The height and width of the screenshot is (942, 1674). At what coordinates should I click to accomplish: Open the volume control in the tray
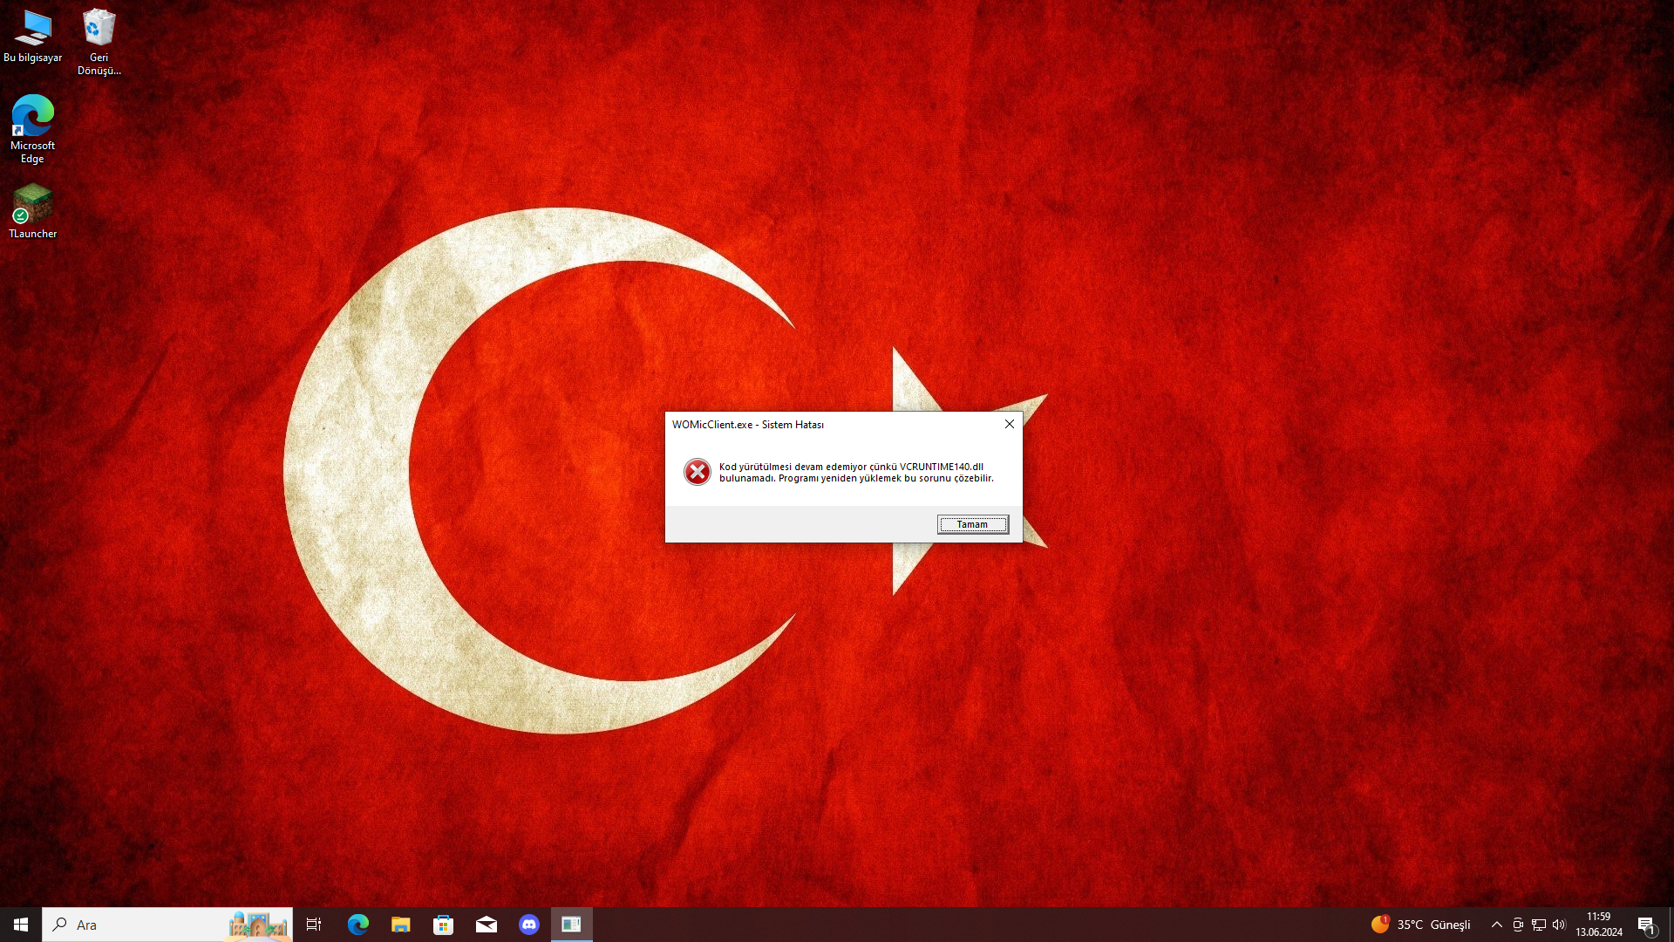[x=1559, y=925]
